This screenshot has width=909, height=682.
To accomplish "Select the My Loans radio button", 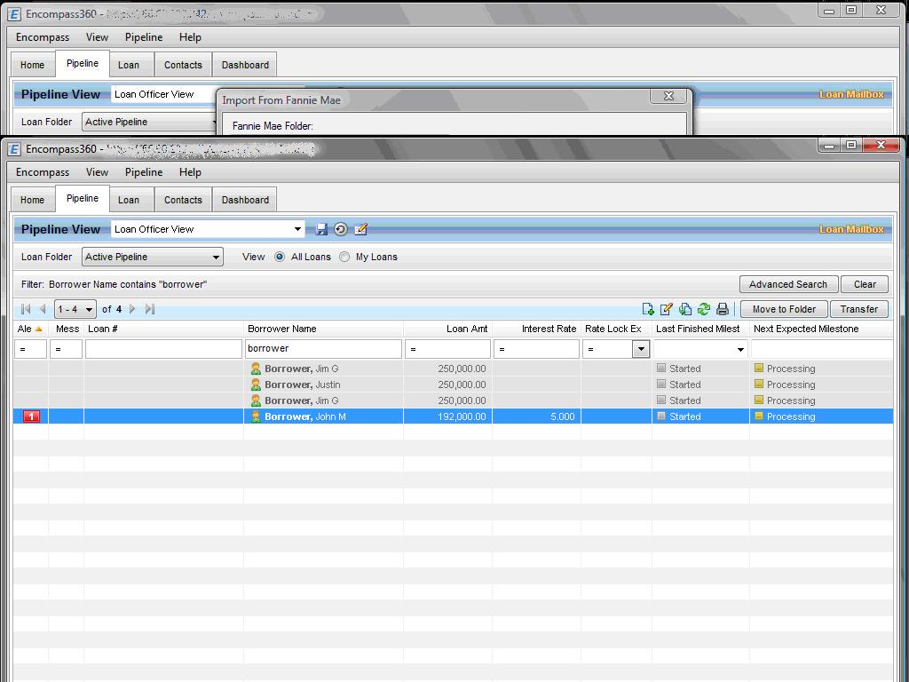I will (345, 257).
